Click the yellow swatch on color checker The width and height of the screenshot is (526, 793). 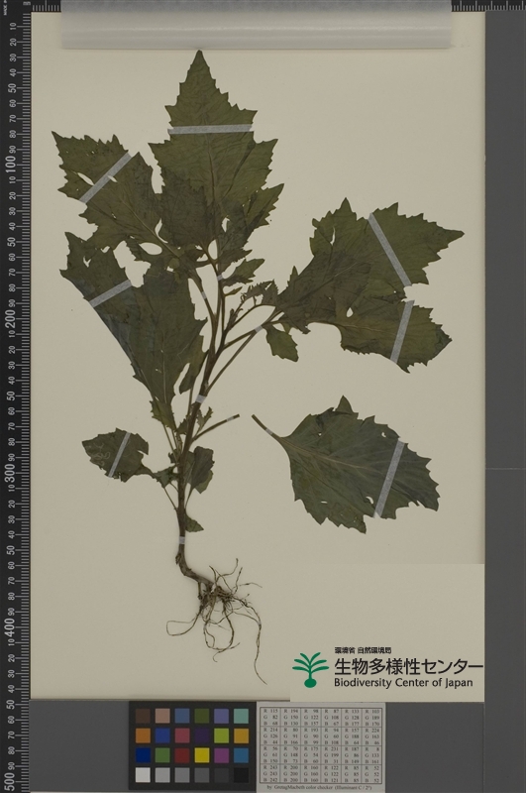[x=202, y=755]
